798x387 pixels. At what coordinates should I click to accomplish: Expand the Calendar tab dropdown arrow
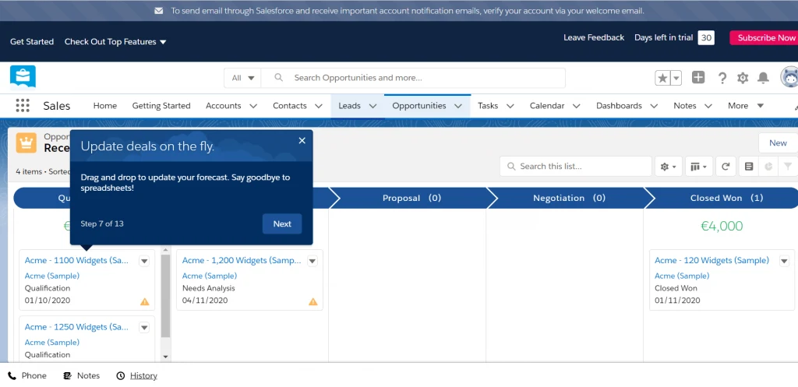click(576, 106)
